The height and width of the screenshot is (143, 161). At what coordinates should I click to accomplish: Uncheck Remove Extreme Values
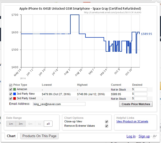pyautogui.click(x=107, y=126)
